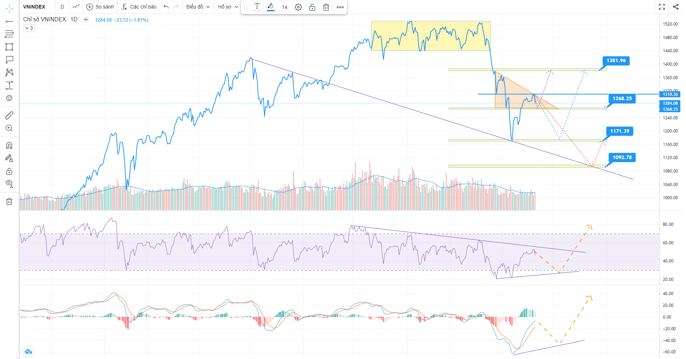The image size is (686, 359).
Task: Open the Fibonacci and Gann lines tool
Action: coord(9,34)
